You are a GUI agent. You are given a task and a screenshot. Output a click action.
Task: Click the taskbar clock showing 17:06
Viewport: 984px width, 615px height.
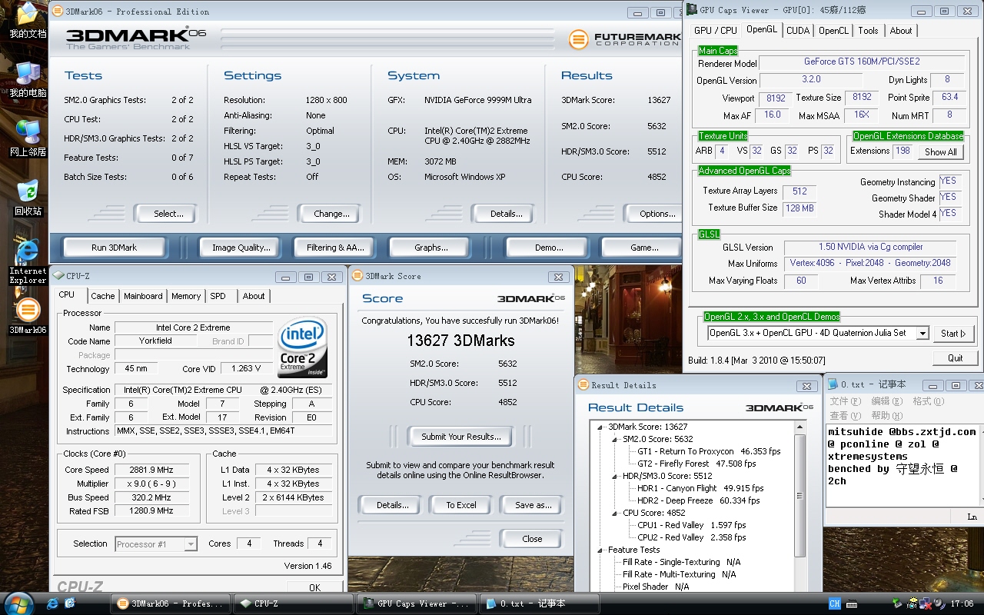click(962, 603)
